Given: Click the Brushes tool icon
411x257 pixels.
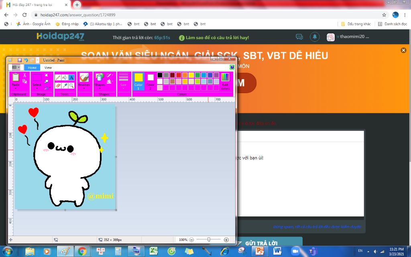Looking at the screenshot, I should 84,78.
